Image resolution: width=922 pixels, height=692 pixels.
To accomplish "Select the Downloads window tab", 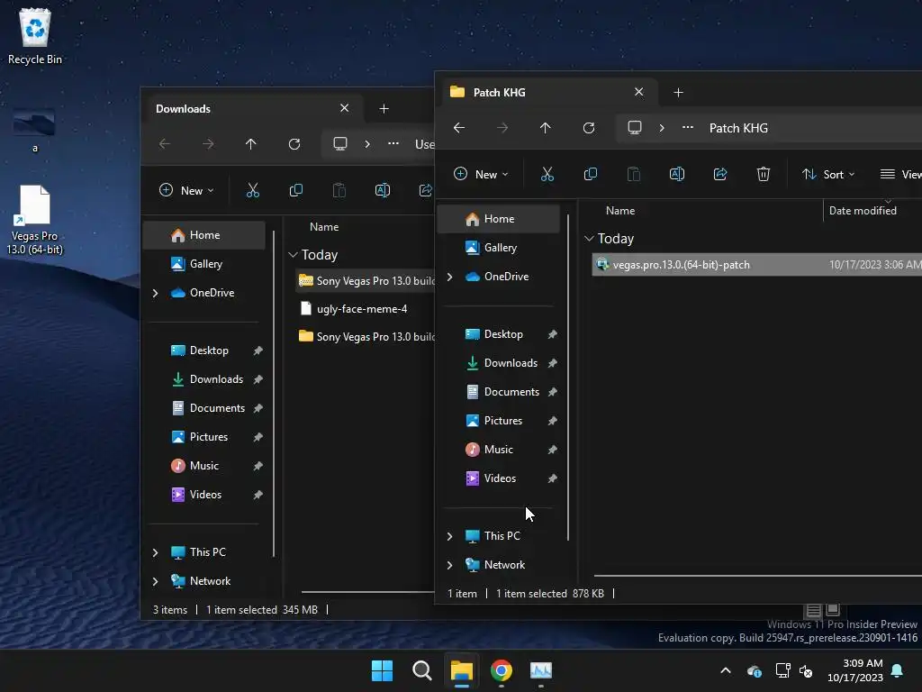I will [x=253, y=109].
